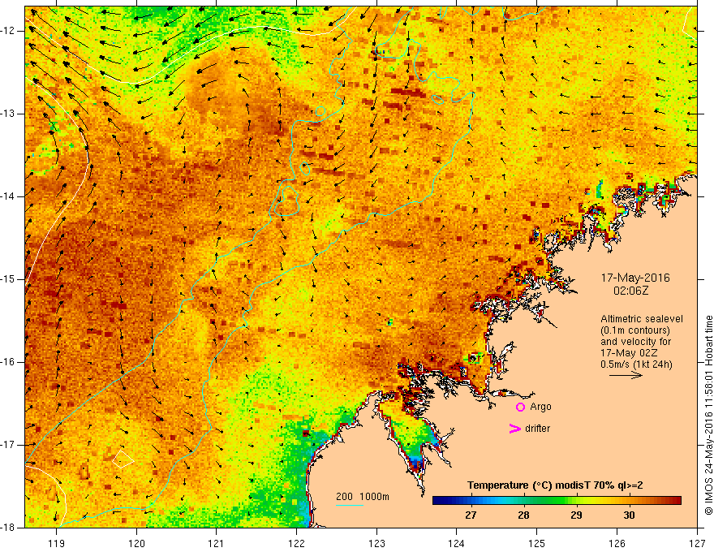
Task: Click the longitude axis label 122
Action: click(x=296, y=543)
